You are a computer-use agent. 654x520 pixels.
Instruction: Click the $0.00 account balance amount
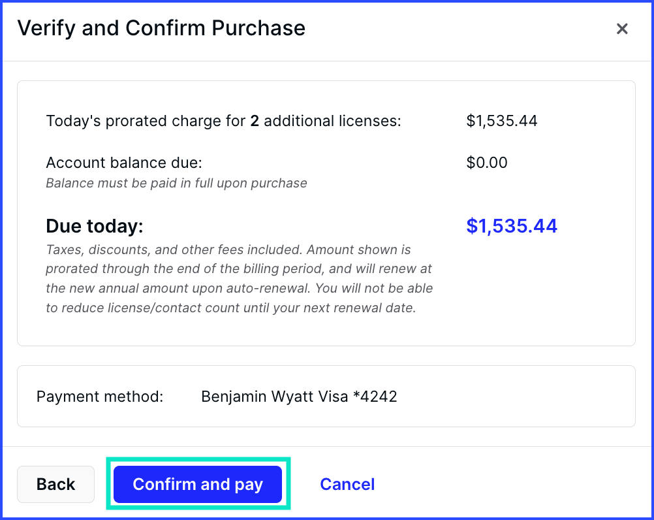(x=487, y=163)
